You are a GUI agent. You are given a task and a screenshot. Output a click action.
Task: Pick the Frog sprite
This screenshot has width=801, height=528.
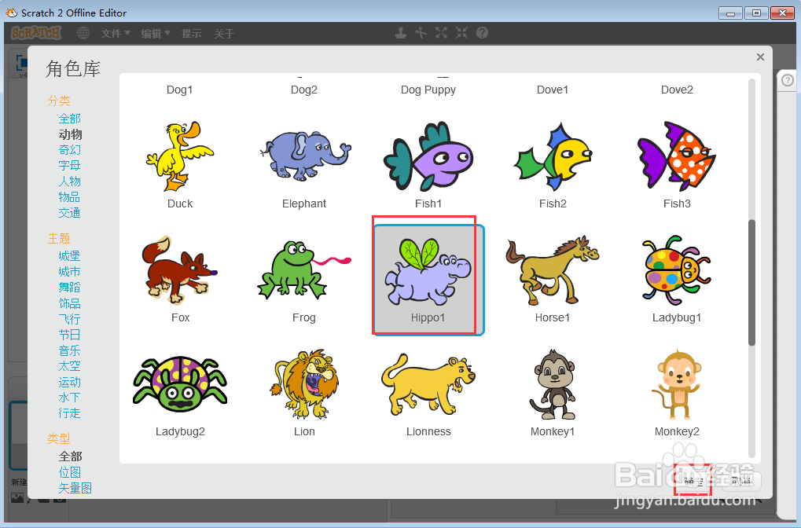[x=304, y=270]
